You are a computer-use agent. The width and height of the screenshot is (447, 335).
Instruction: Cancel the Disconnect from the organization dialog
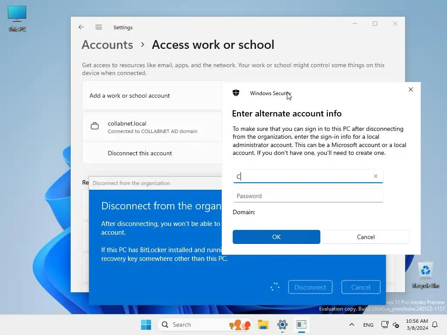pos(361,287)
